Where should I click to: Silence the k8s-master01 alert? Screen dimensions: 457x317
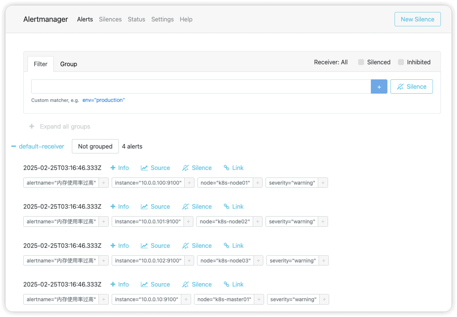pos(197,284)
